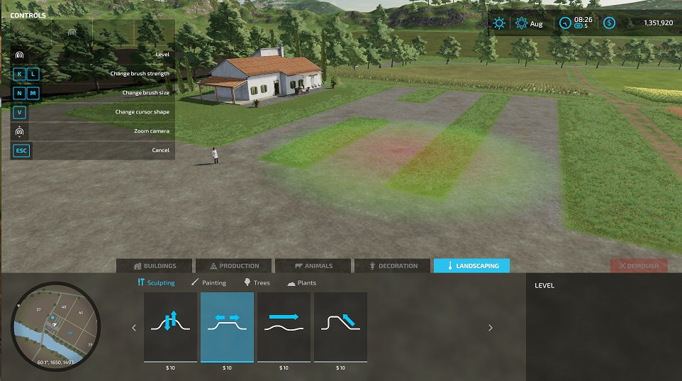This screenshot has height=381, width=682.
Task: Open the Buildings tab
Action: click(x=155, y=266)
